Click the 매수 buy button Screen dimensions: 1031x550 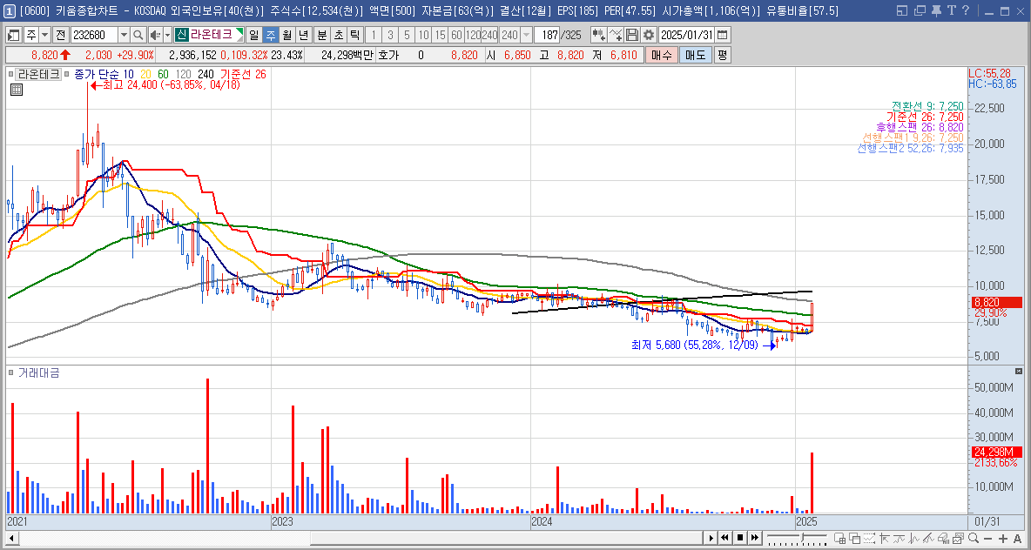[x=661, y=55]
